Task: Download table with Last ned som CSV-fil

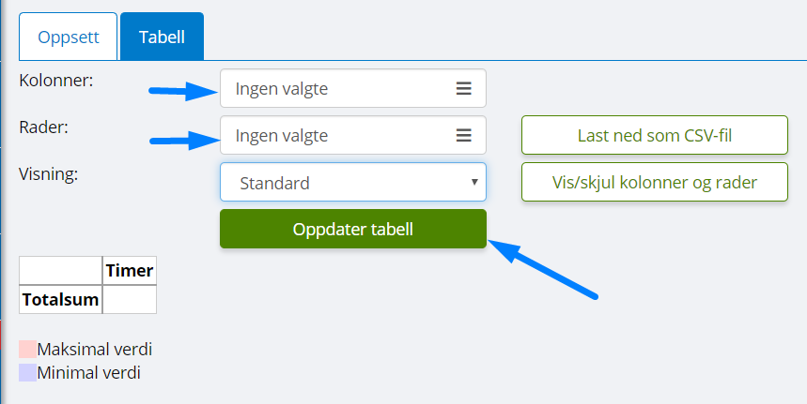Action: (655, 135)
